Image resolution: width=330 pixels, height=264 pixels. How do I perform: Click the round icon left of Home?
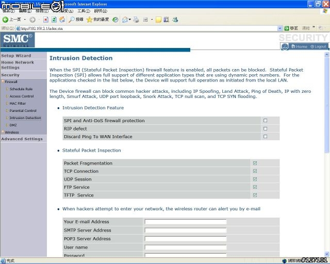tap(285, 47)
